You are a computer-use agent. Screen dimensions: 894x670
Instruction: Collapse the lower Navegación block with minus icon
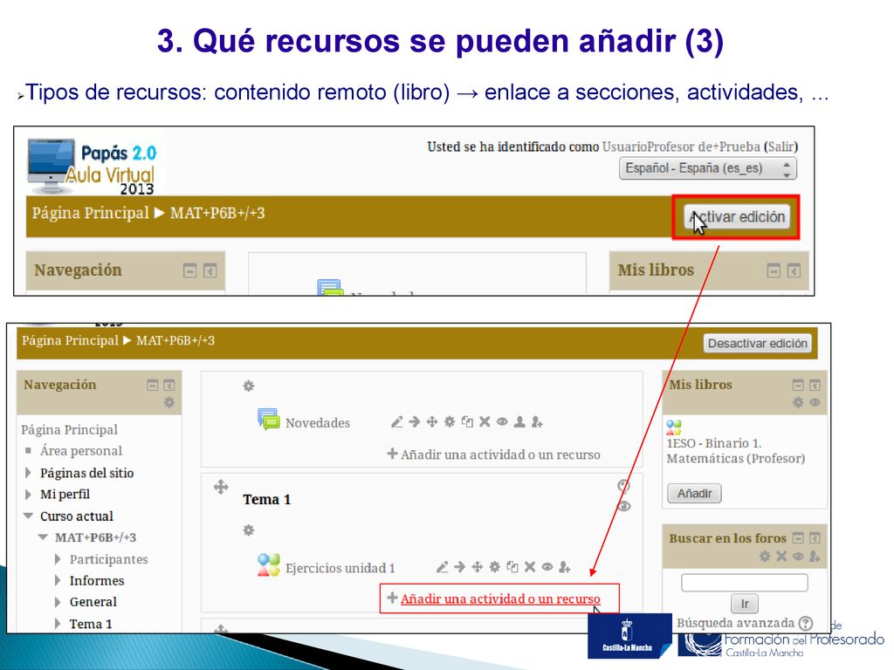(x=152, y=385)
